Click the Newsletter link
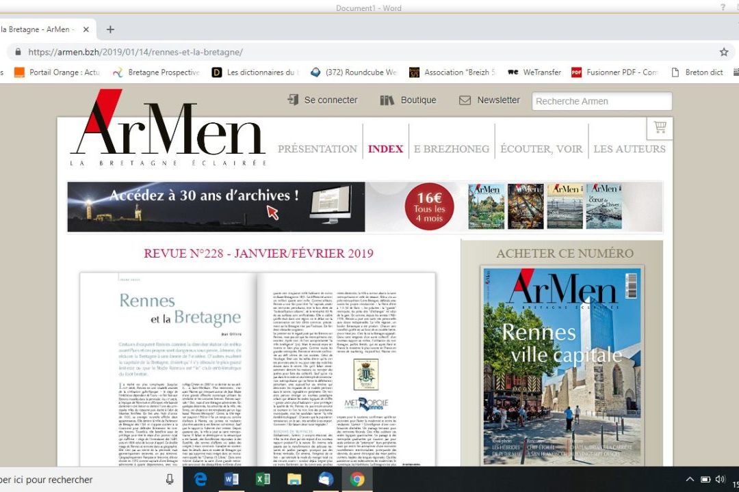The height and width of the screenshot is (492, 739). (489, 100)
